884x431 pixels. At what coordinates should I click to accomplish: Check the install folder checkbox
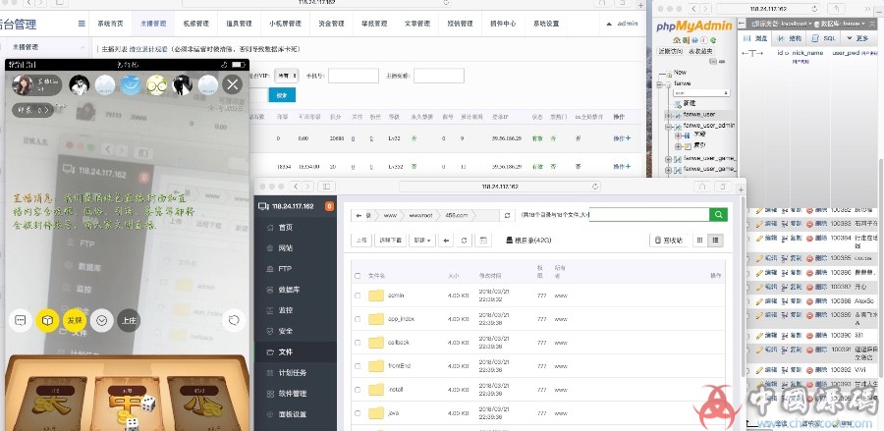pos(358,390)
